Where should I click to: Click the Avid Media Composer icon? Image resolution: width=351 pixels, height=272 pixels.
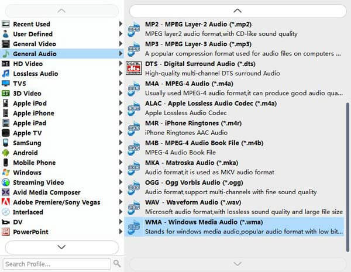[6, 192]
